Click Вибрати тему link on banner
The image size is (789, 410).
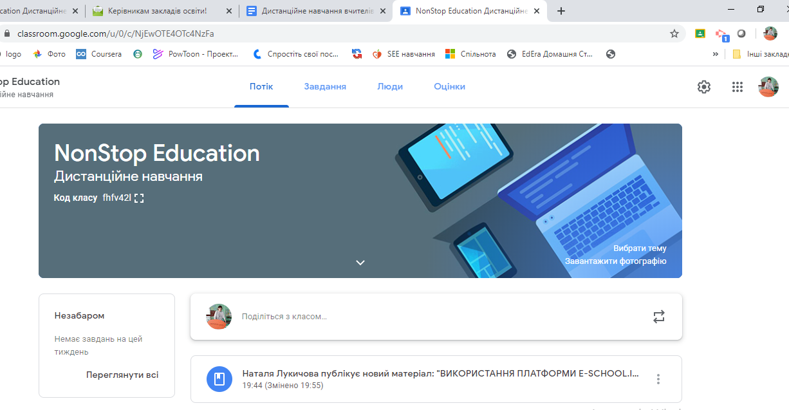tap(640, 248)
